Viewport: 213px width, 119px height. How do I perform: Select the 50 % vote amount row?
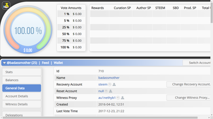pos(71,34)
